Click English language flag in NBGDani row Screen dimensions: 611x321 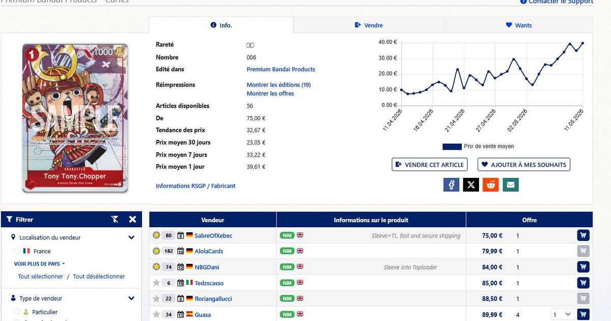300,267
